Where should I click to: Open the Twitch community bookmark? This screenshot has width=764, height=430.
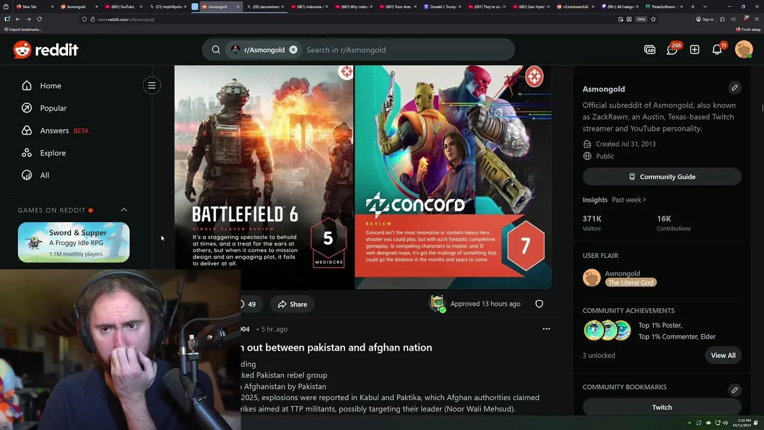pos(662,407)
